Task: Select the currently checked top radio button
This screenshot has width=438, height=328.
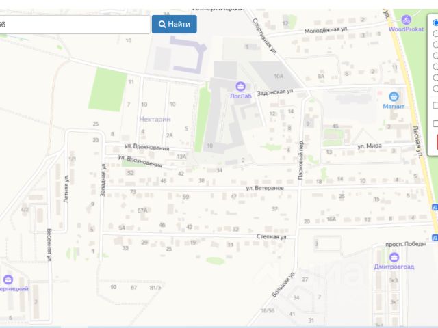Action: tap(435, 23)
